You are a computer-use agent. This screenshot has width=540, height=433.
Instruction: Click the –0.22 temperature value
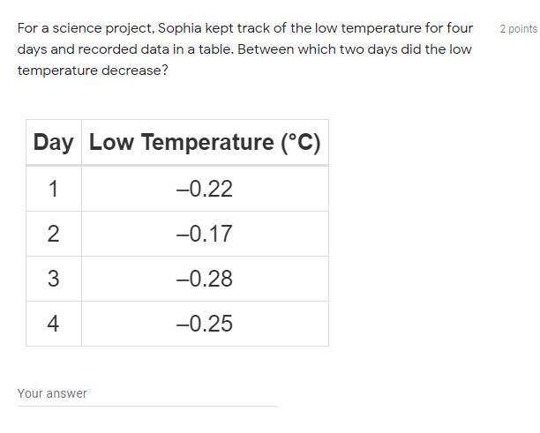pyautogui.click(x=205, y=189)
